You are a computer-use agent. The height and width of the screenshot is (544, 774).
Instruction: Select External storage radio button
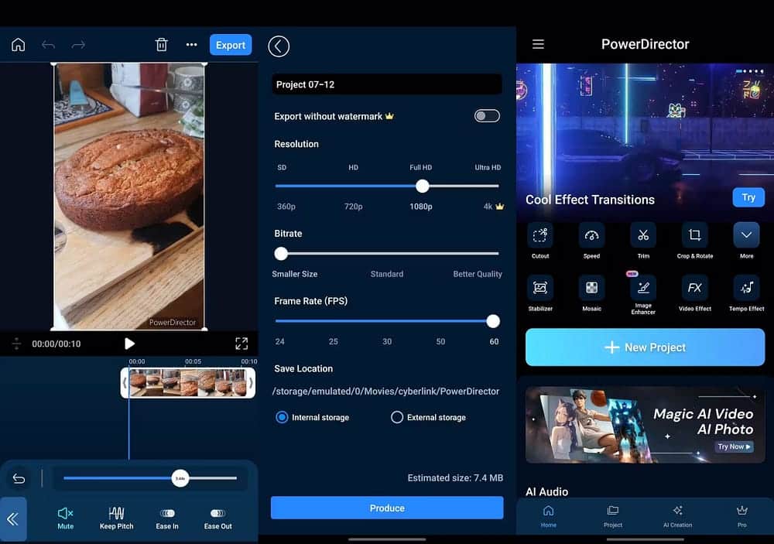coord(397,418)
